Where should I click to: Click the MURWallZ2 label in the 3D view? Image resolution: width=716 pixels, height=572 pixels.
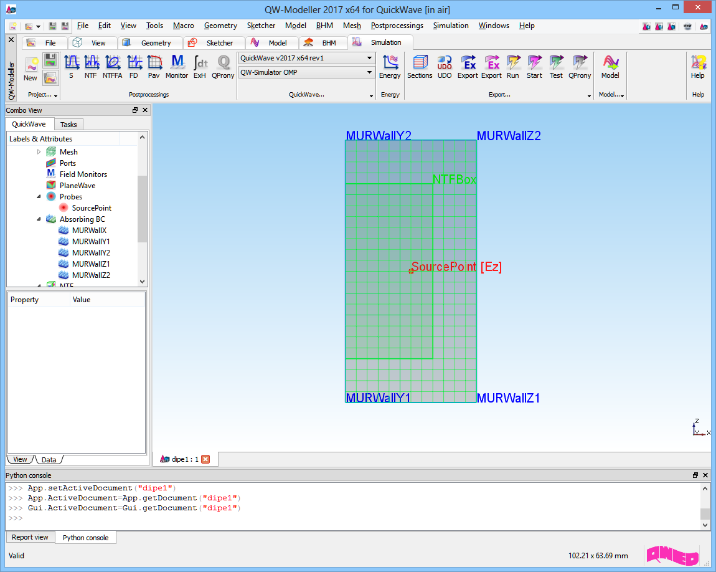click(x=509, y=136)
